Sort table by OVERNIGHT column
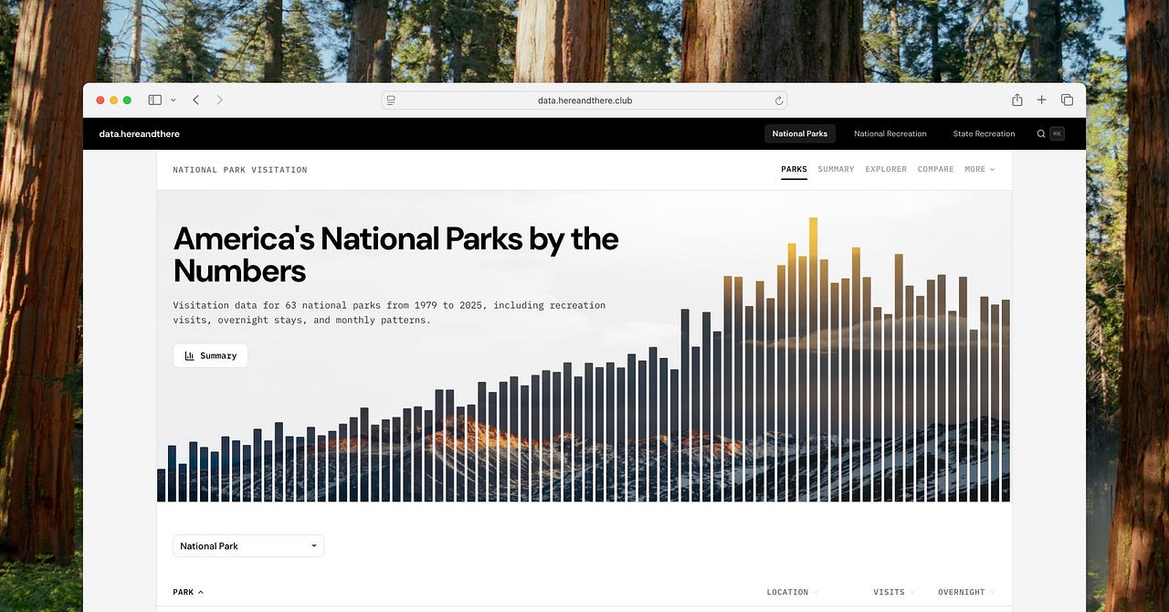Screen dimensions: 1169x612 [966, 592]
